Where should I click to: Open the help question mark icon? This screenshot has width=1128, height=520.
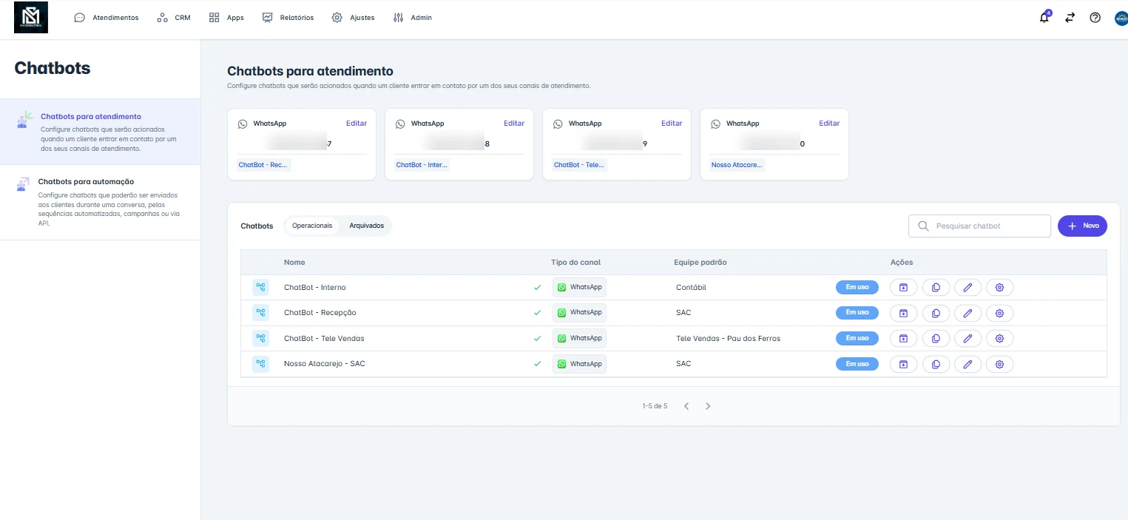pos(1095,18)
